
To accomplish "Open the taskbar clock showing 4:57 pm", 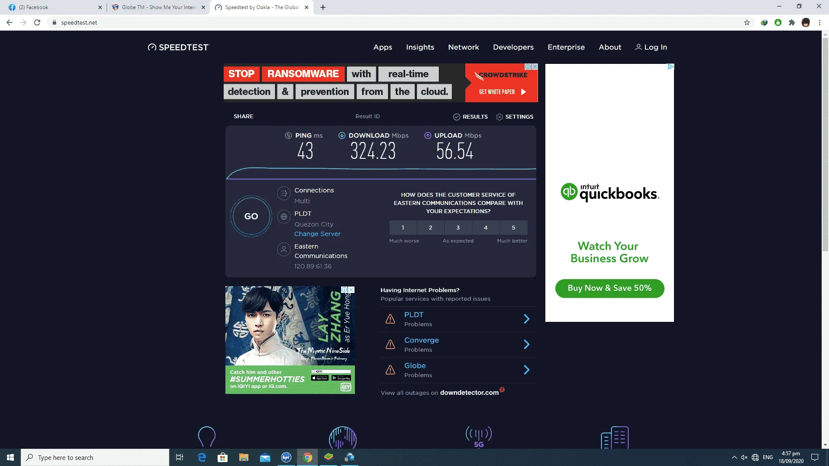I will click(x=791, y=457).
